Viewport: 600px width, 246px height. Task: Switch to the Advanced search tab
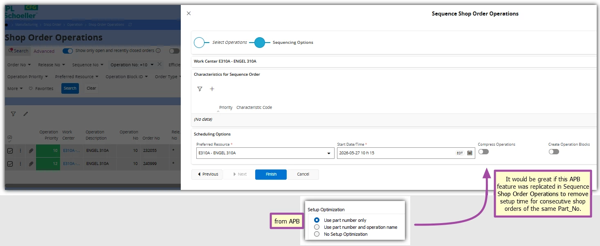(x=44, y=51)
